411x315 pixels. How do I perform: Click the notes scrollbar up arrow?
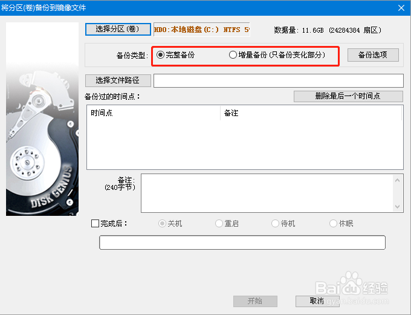pos(397,180)
